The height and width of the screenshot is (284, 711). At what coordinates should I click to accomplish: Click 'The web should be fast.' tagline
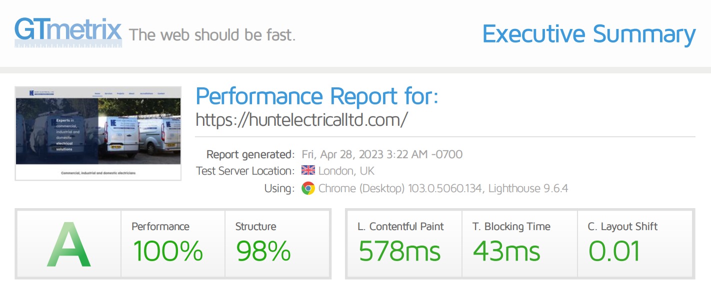point(212,35)
